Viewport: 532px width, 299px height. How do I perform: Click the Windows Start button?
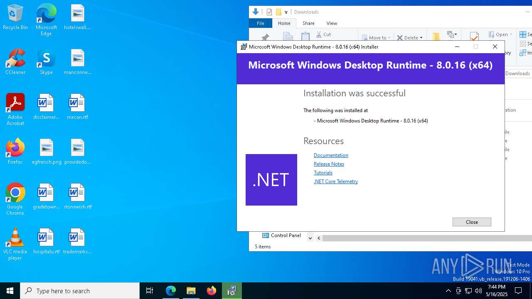click(10, 291)
